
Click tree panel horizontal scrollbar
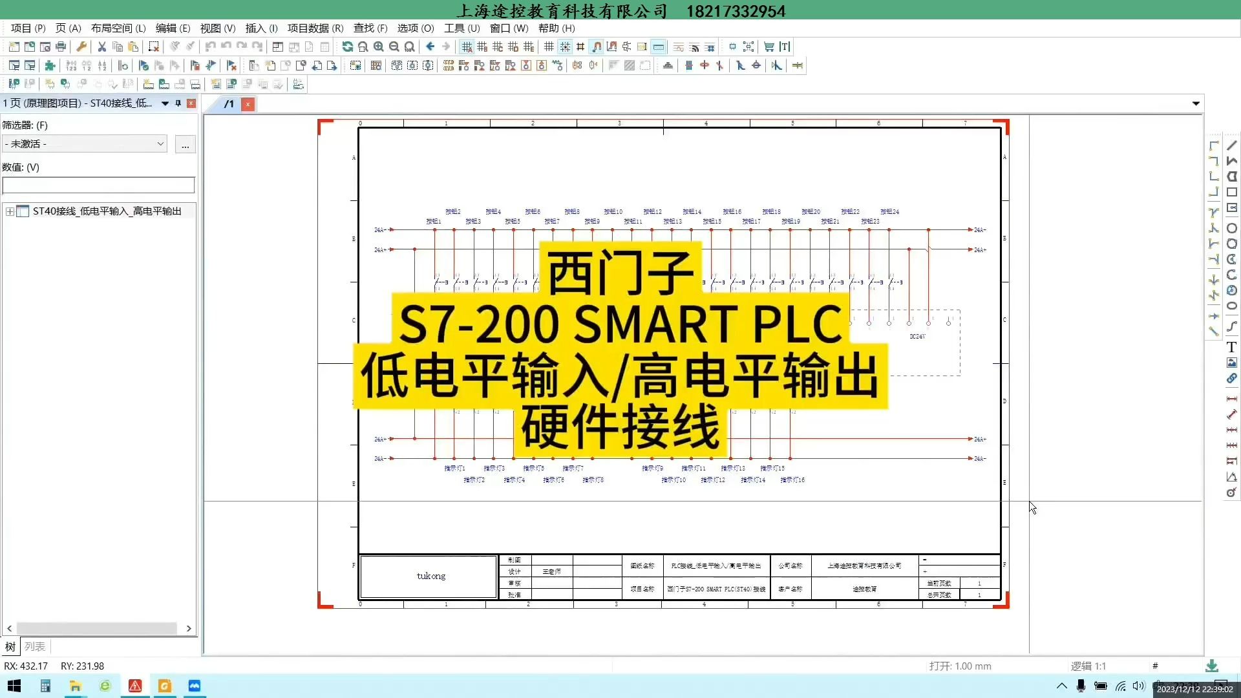97,628
